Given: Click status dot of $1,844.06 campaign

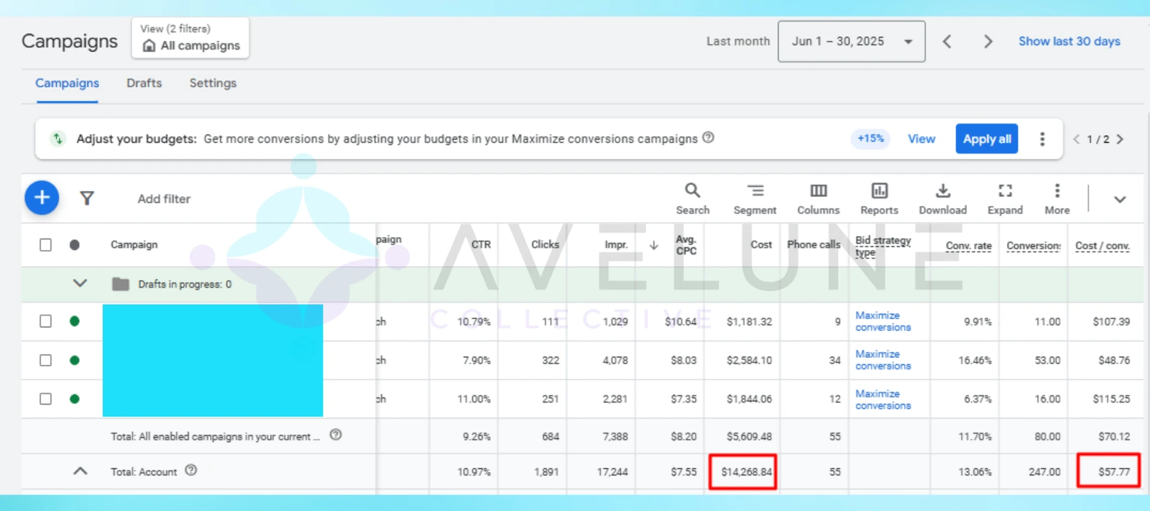Looking at the screenshot, I should (75, 399).
